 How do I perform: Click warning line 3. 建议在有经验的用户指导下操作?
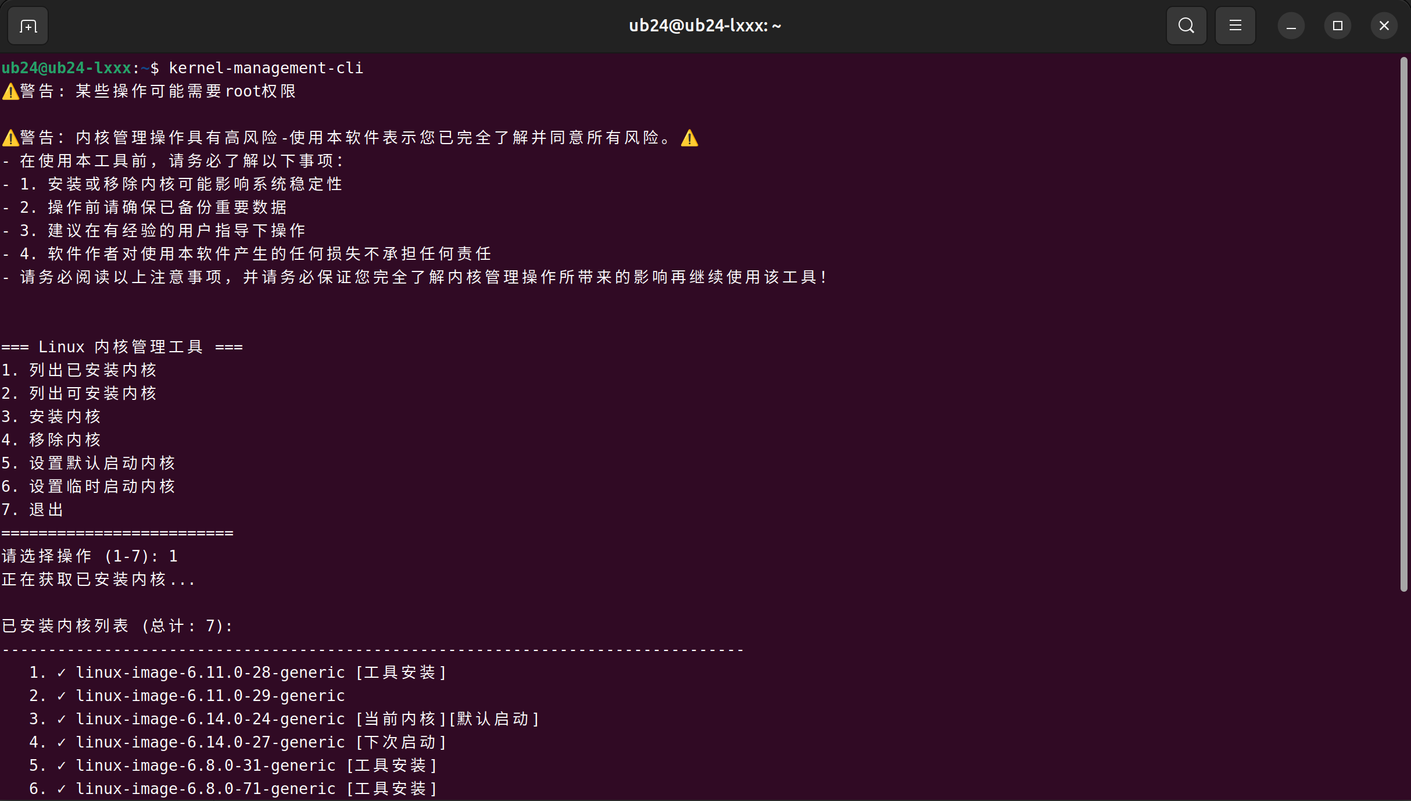pos(153,231)
